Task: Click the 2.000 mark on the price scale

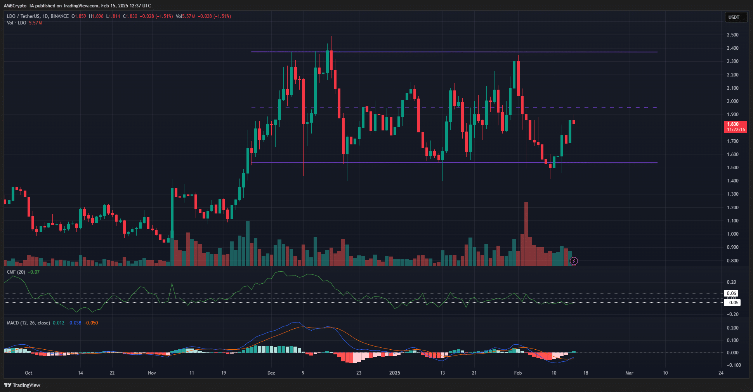Action: pos(732,101)
